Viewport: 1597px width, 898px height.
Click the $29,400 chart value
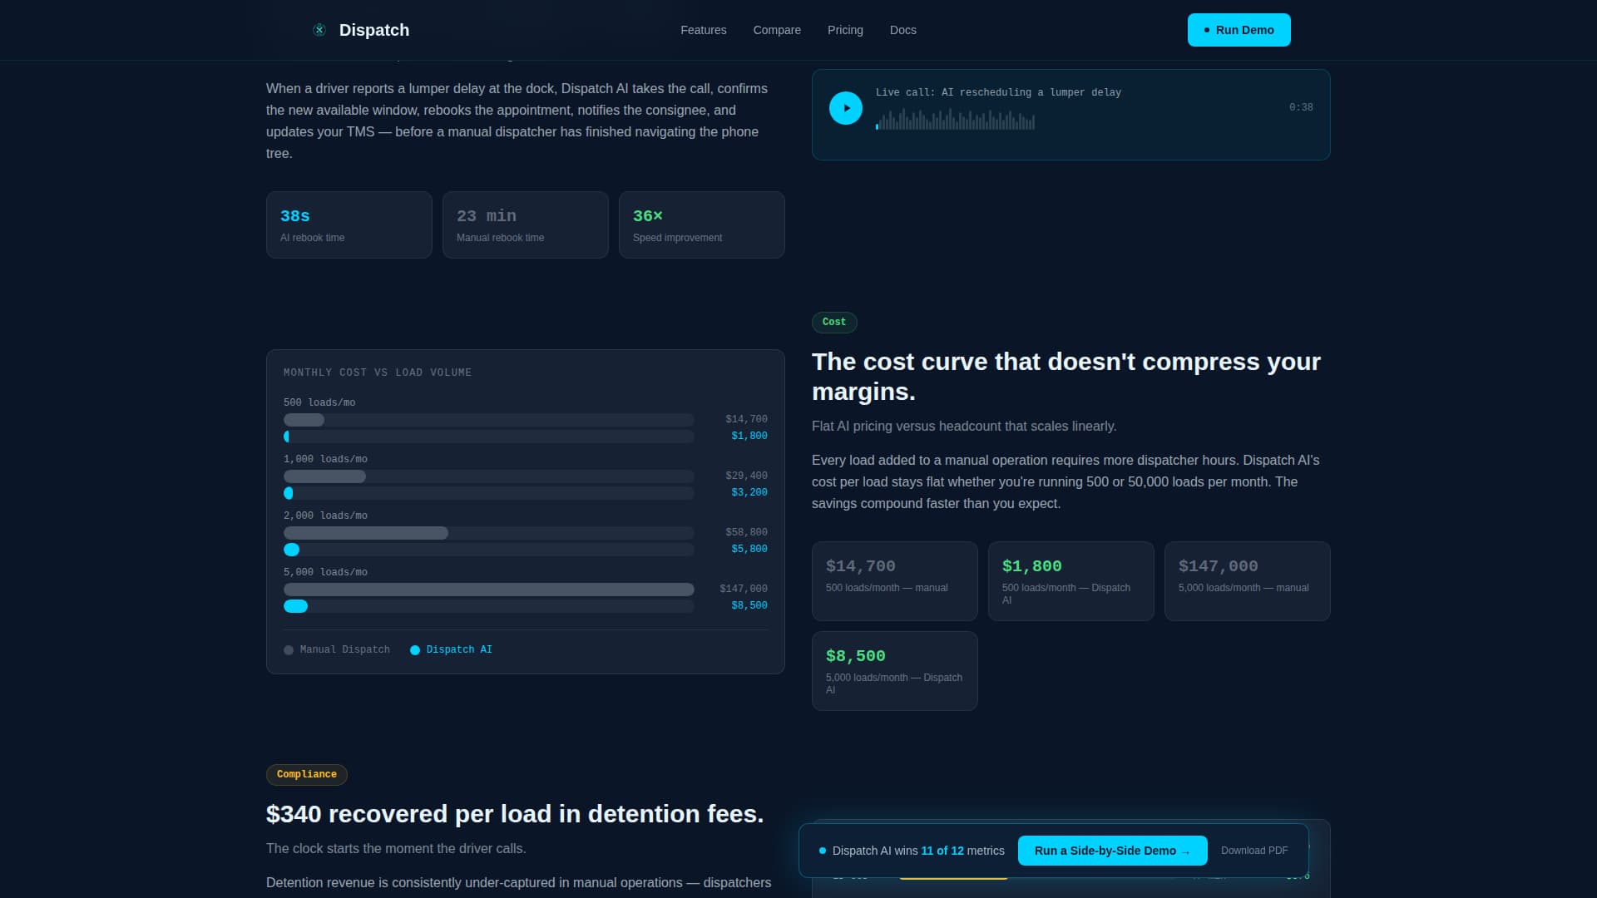(746, 476)
